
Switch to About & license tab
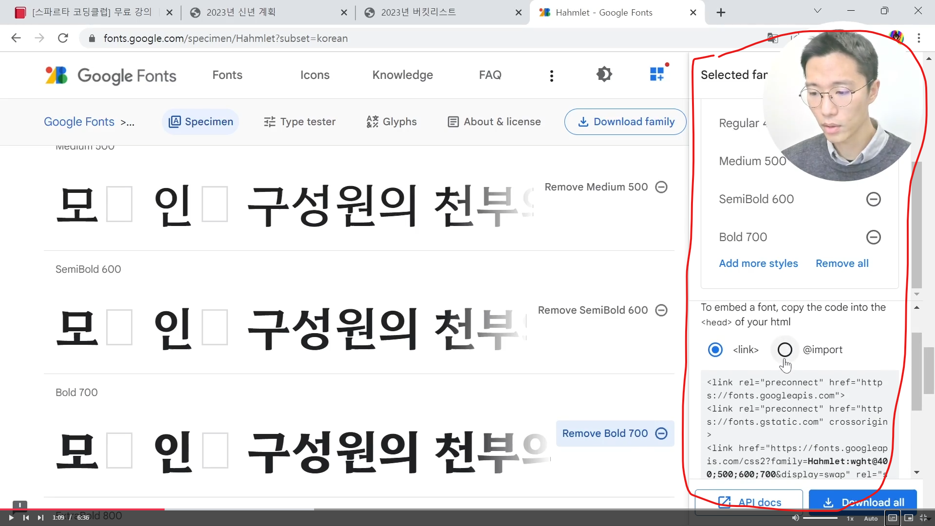(494, 122)
